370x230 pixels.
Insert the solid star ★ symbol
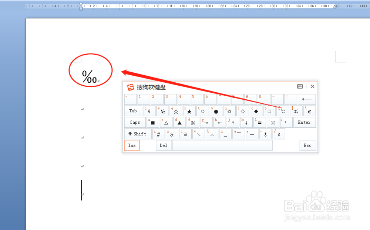(x=189, y=111)
